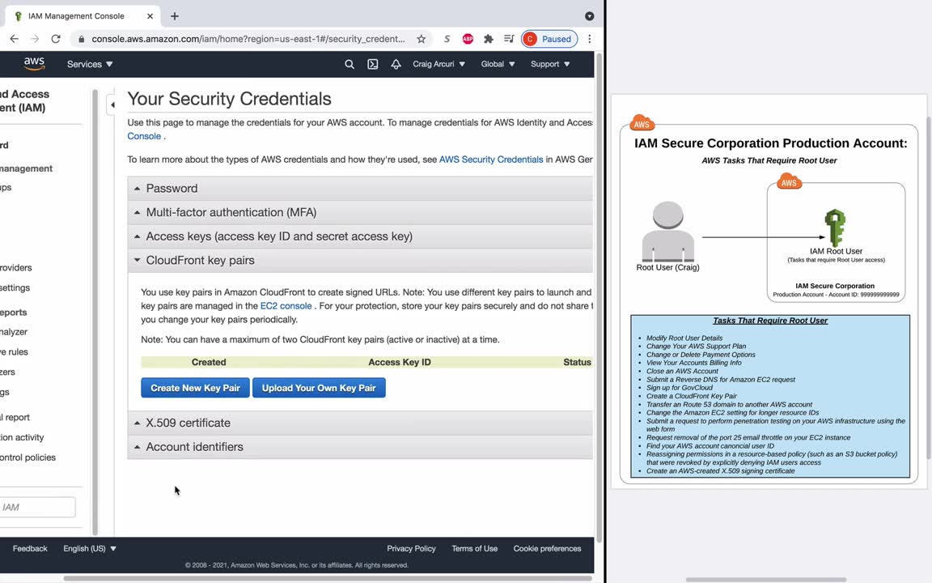Open the Terms of Use link
This screenshot has width=932, height=583.
pos(474,548)
